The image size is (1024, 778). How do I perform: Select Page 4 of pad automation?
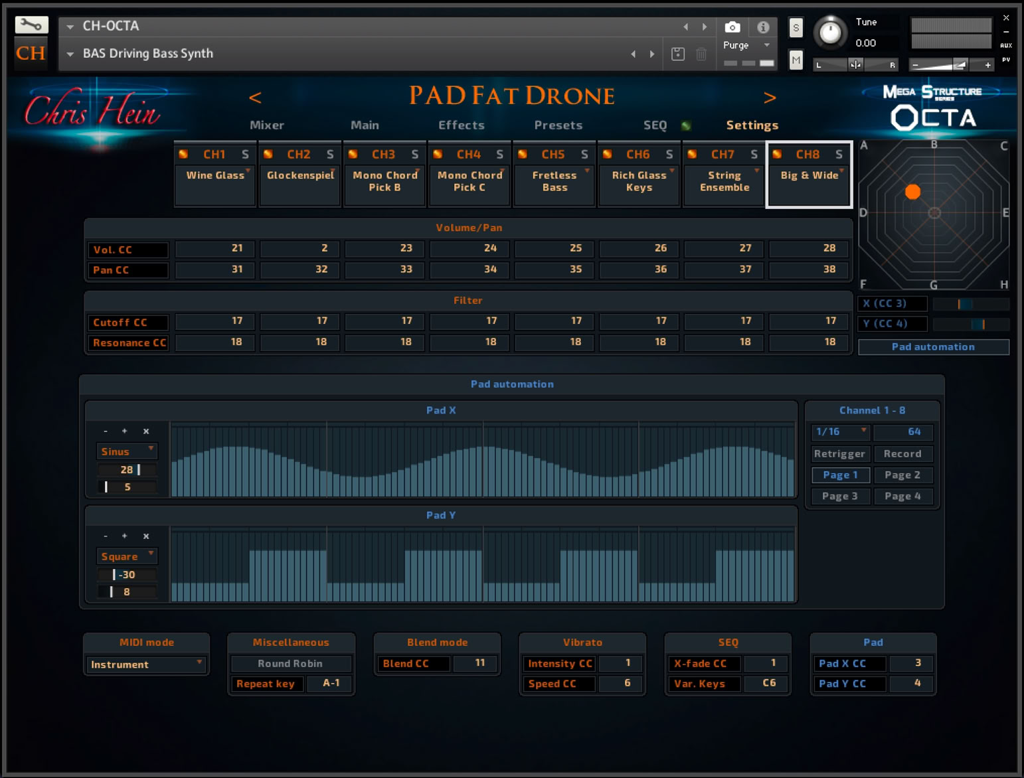[902, 497]
